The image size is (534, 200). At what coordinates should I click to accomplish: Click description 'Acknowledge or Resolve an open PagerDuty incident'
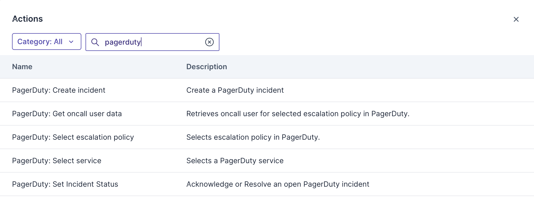click(278, 184)
